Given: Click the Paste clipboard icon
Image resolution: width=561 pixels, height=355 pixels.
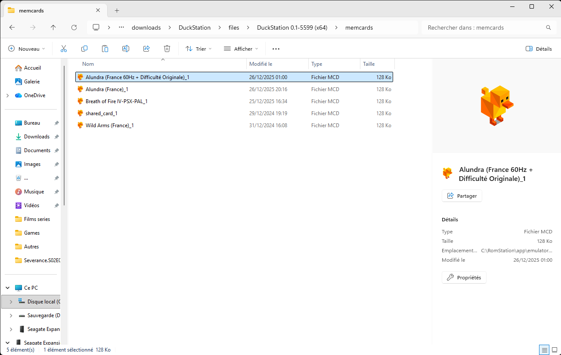Looking at the screenshot, I should (105, 49).
